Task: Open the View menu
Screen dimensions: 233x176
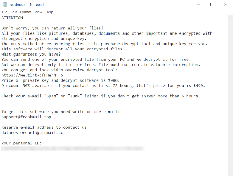Action: pos(38,12)
